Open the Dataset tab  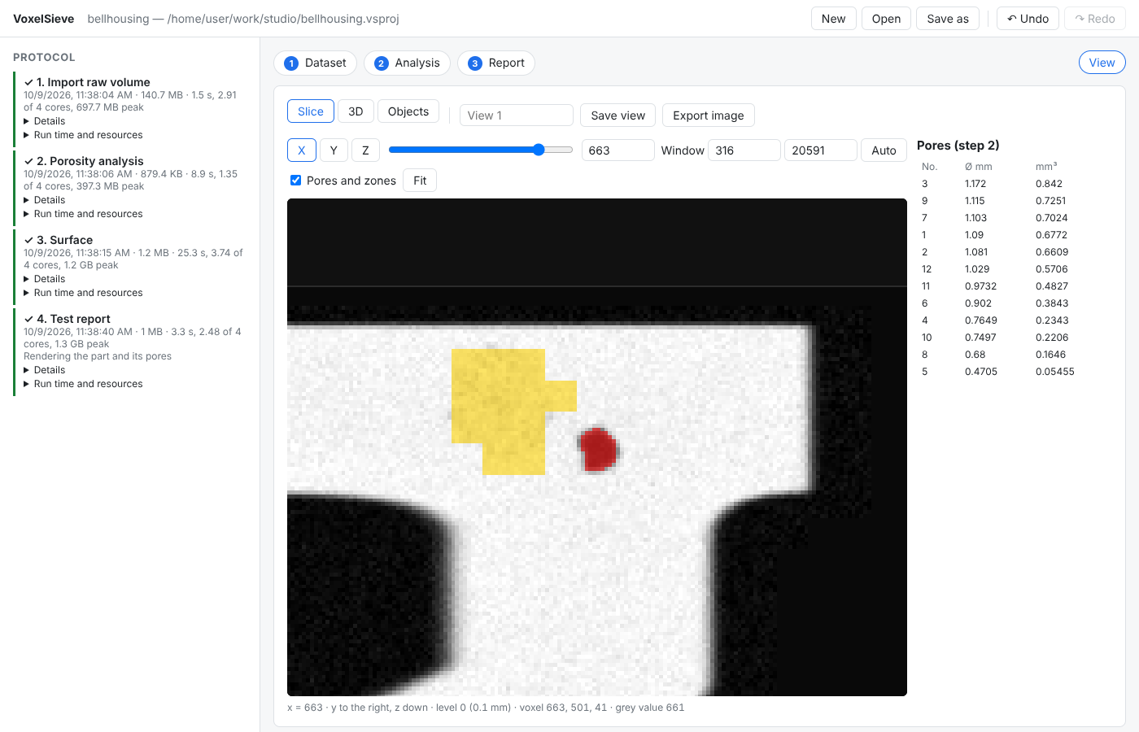pyautogui.click(x=315, y=63)
